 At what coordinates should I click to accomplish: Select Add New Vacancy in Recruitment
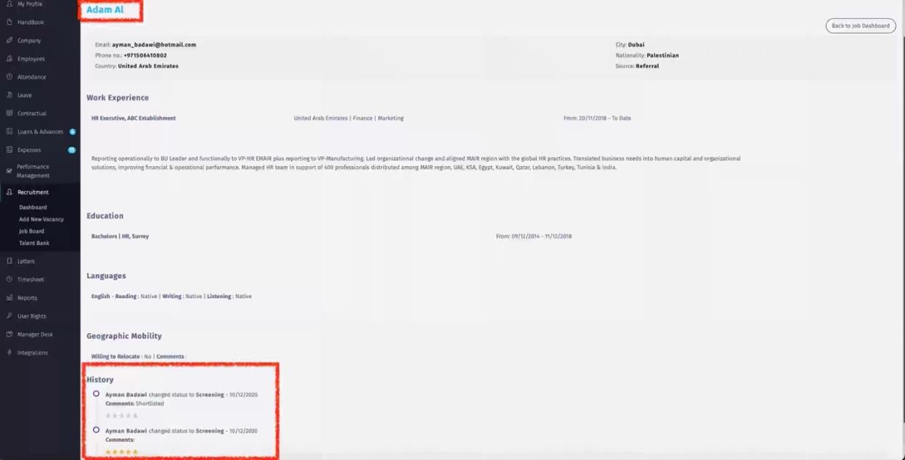click(x=41, y=219)
